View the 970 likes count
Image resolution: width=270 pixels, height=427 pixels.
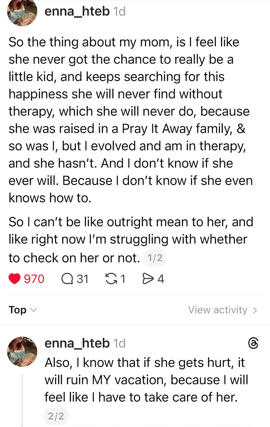34,279
